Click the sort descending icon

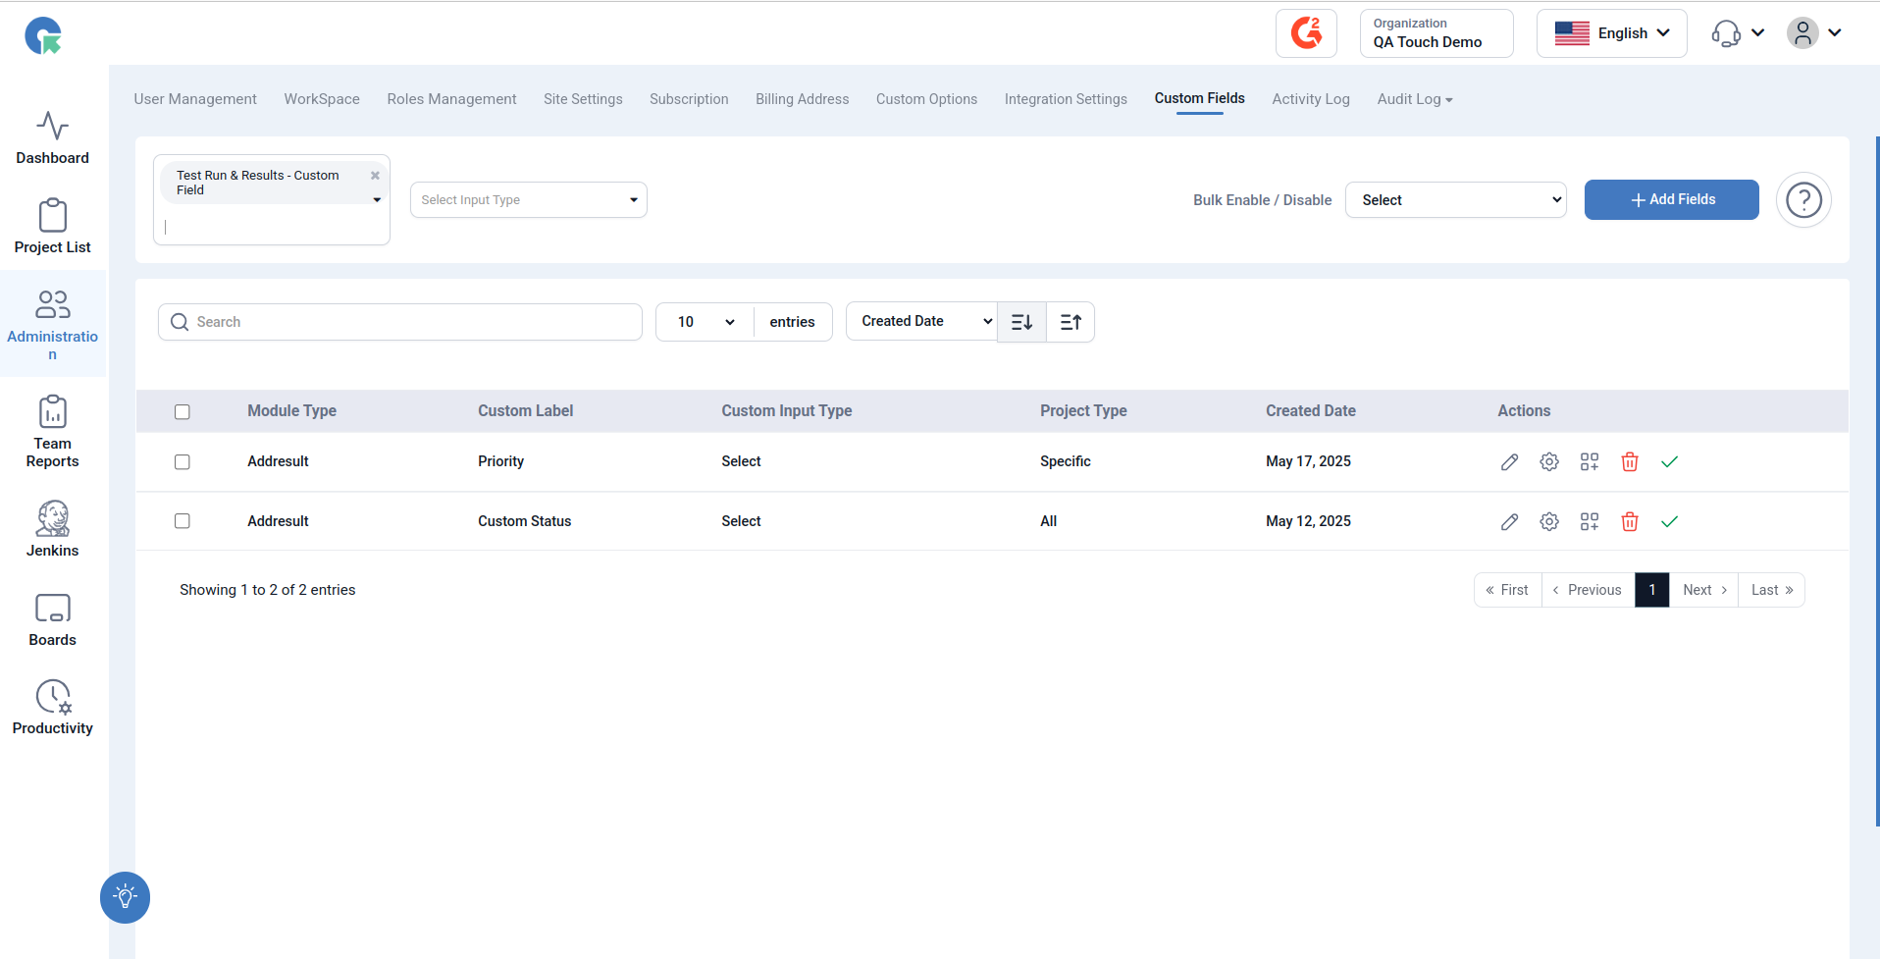tap(1021, 322)
